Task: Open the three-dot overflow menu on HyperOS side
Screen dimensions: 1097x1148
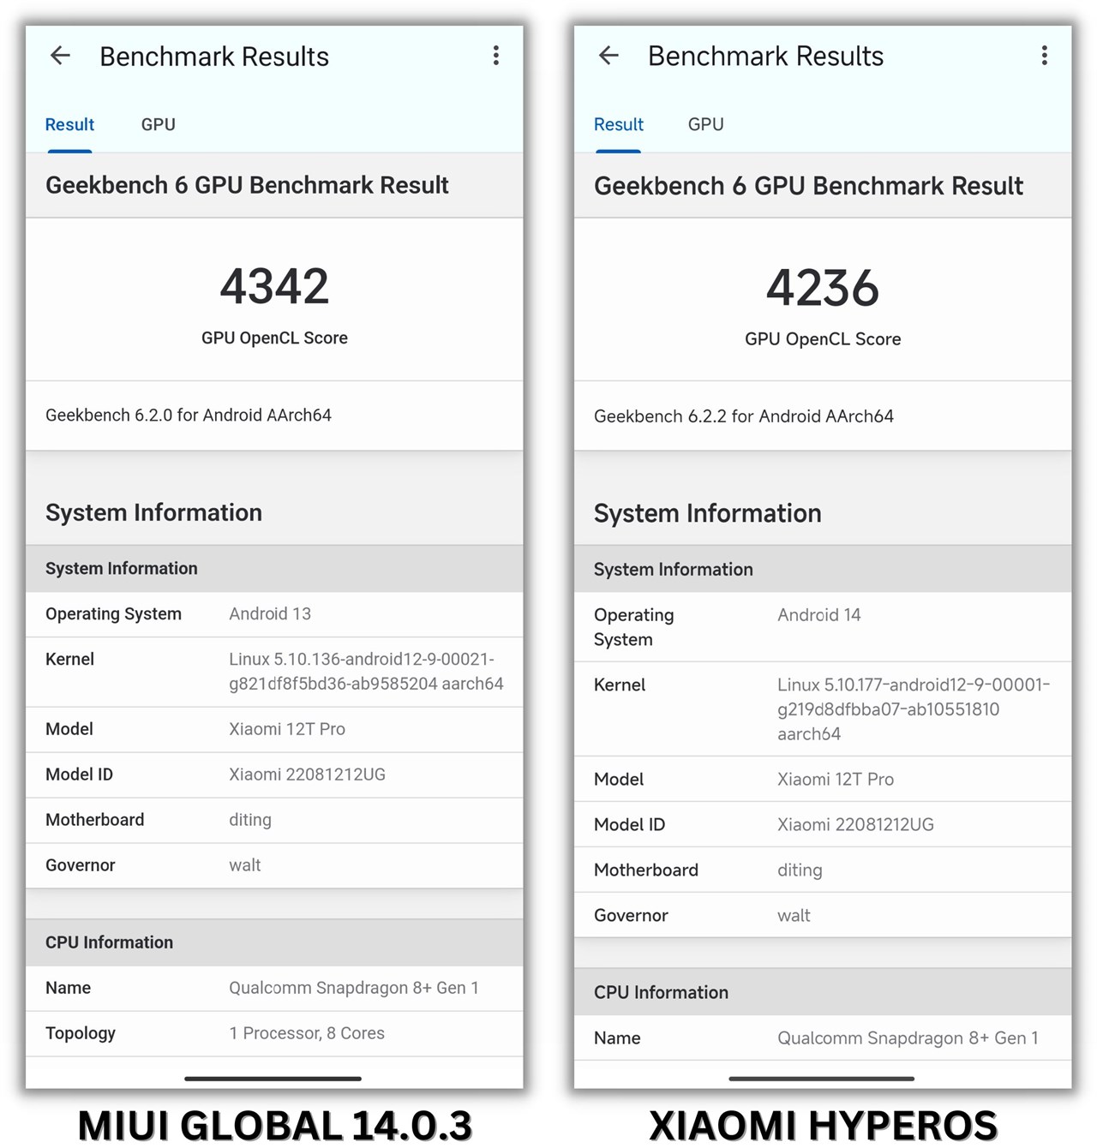Action: [1045, 56]
